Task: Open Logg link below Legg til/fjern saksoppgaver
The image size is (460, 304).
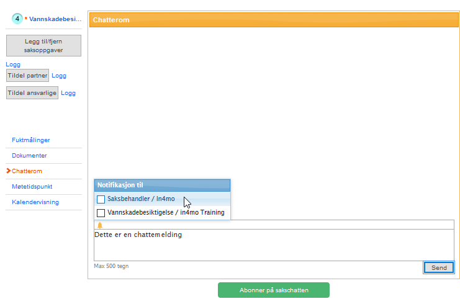Action: pyautogui.click(x=13, y=65)
